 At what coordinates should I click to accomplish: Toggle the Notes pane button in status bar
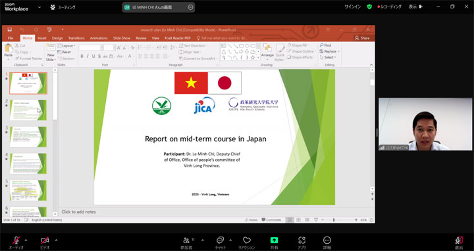pos(251,220)
